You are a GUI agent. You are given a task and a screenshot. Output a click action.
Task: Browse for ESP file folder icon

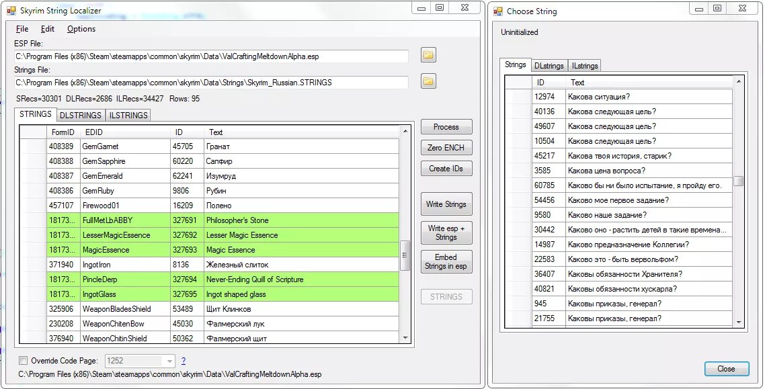click(428, 55)
